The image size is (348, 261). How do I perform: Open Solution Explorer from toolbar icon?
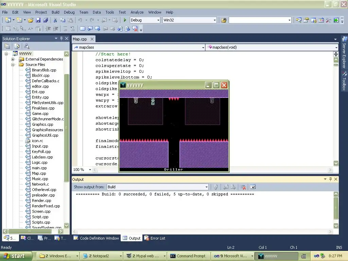coord(299,20)
